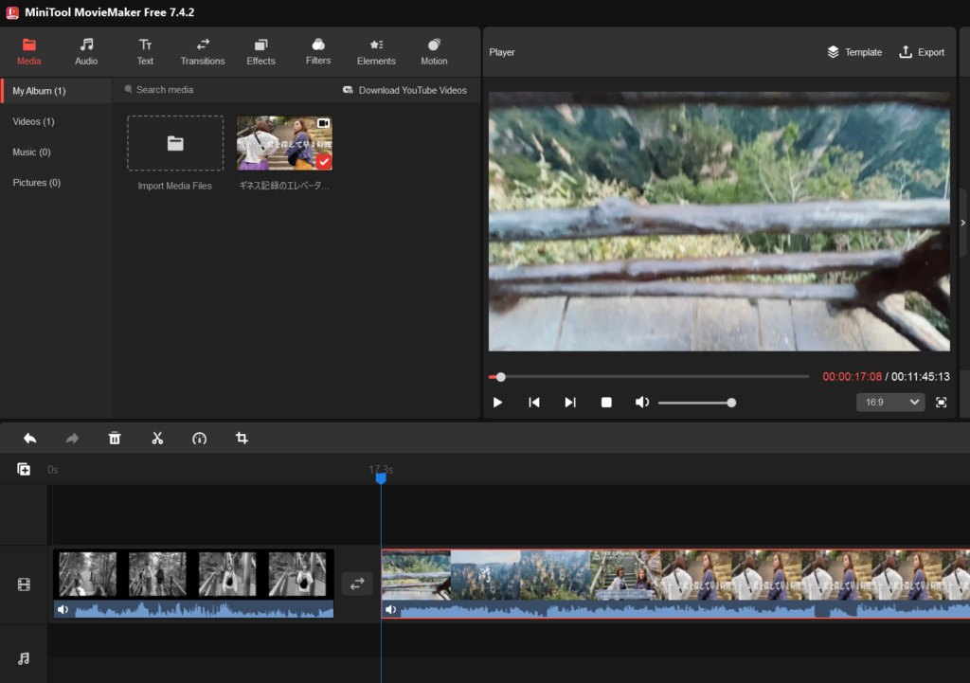The width and height of the screenshot is (970, 683).
Task: Mute audio of the second timeline clip
Action: point(391,610)
